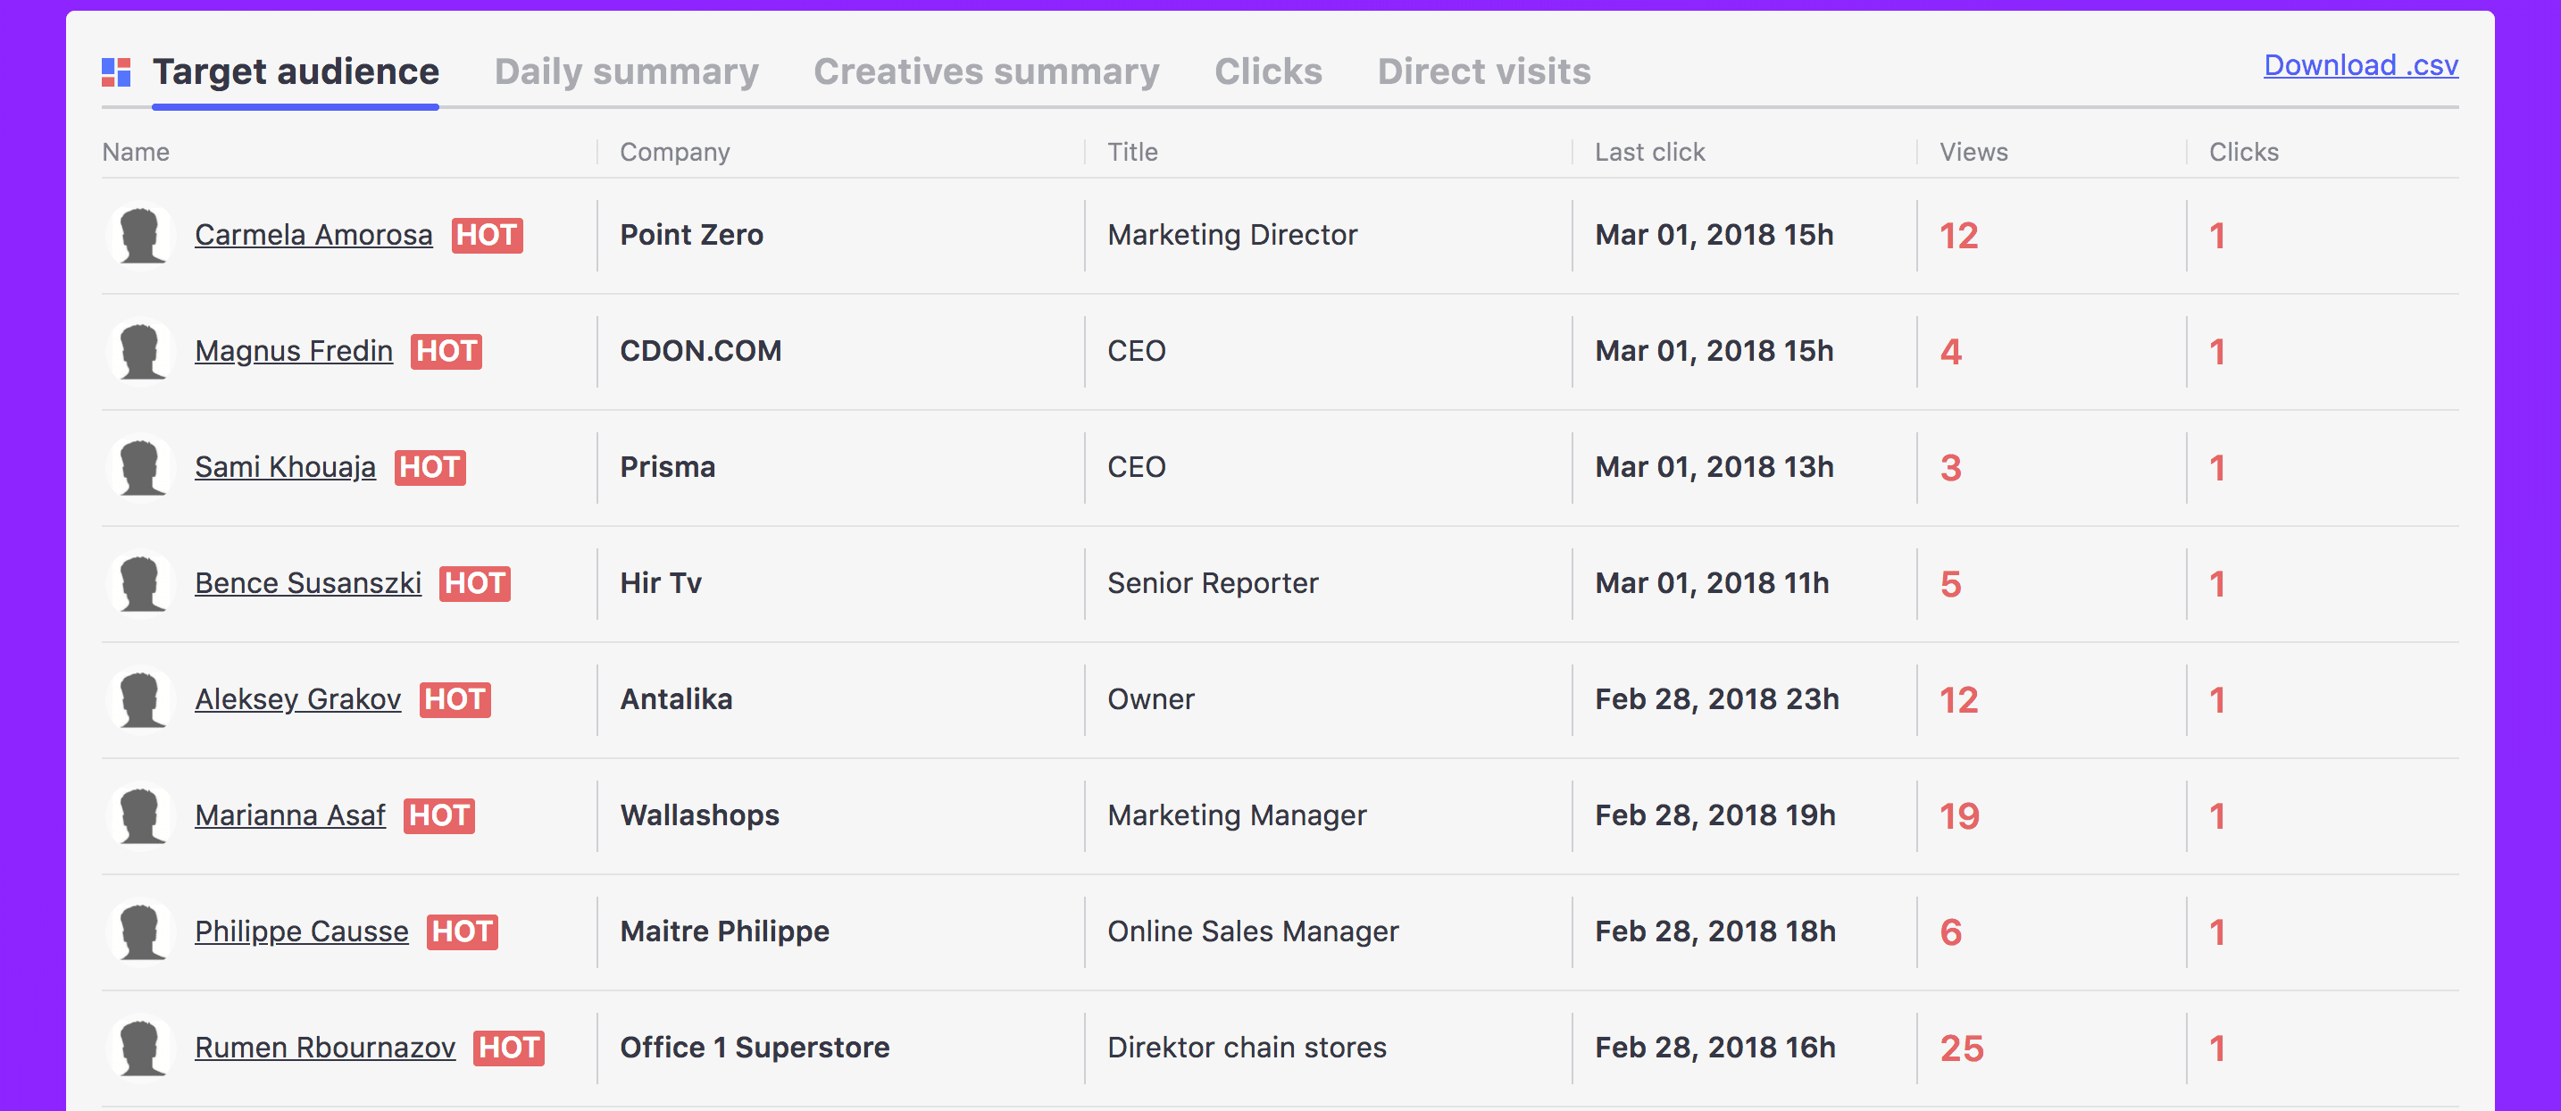Click the views count 25
Screen dimensions: 2561x1111
point(1962,1048)
